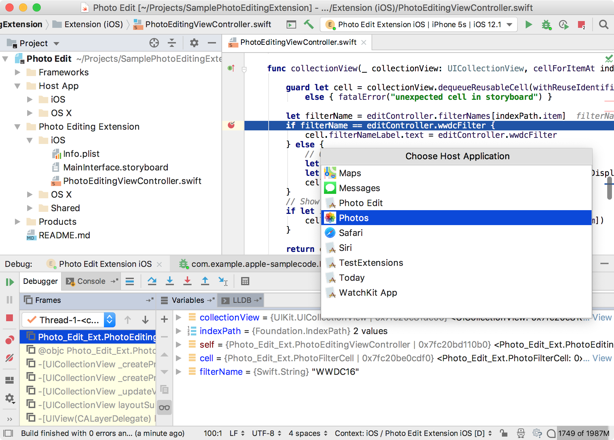Change UTF-8 file encoding in status bar

[x=267, y=433]
